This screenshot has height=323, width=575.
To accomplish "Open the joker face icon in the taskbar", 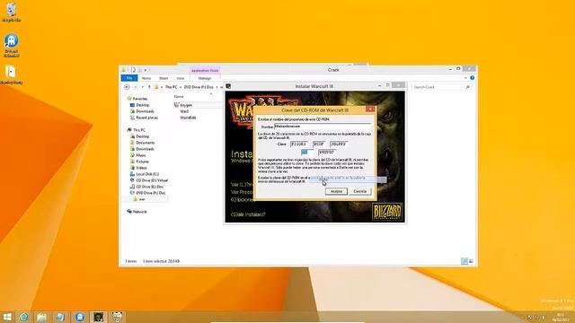I will click(117, 317).
